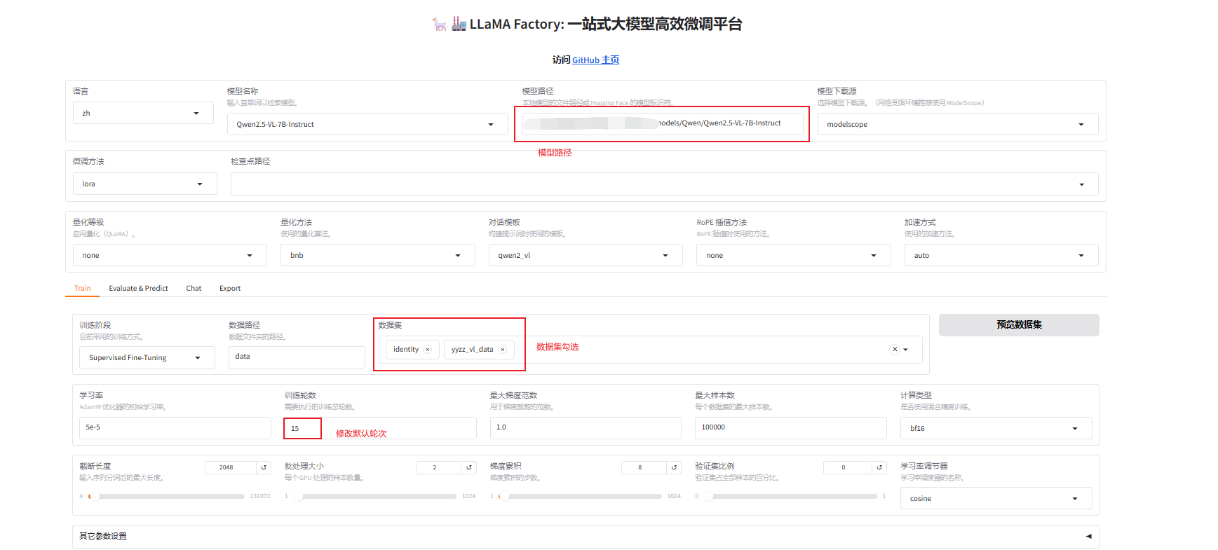Reset the 梯度累积 value
Image resolution: width=1218 pixels, height=550 pixels.
point(675,467)
